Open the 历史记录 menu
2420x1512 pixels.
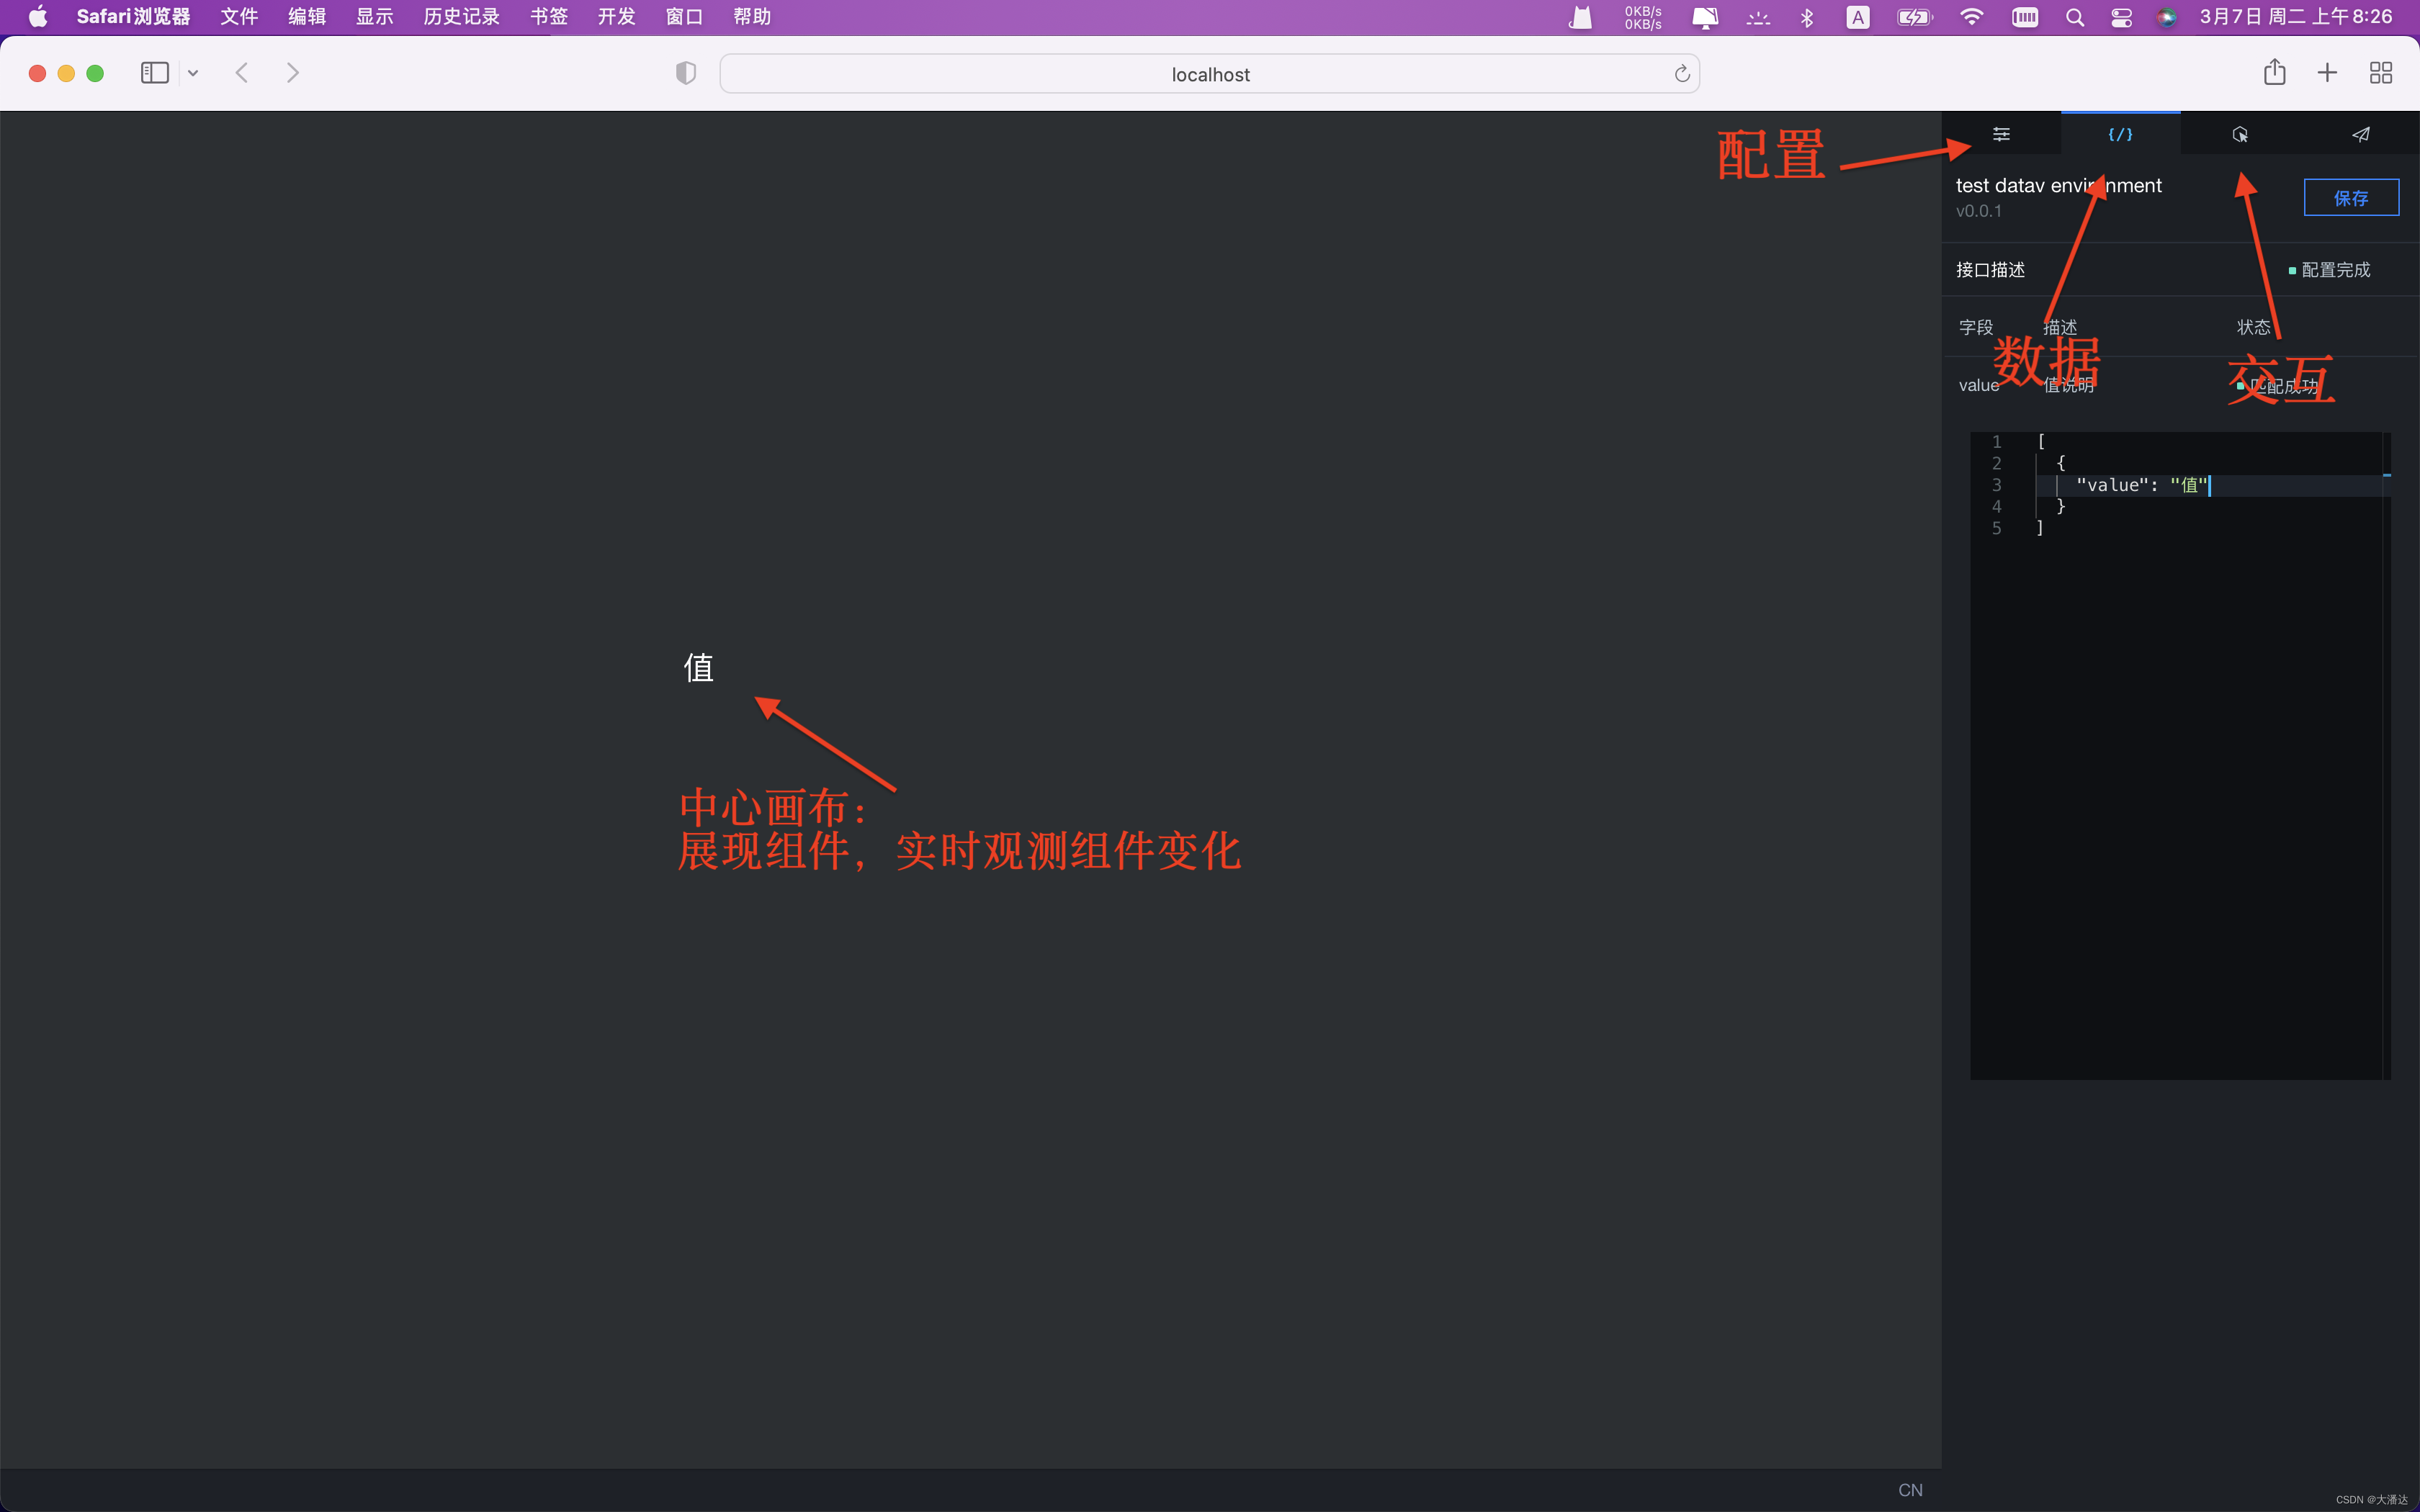coord(461,17)
